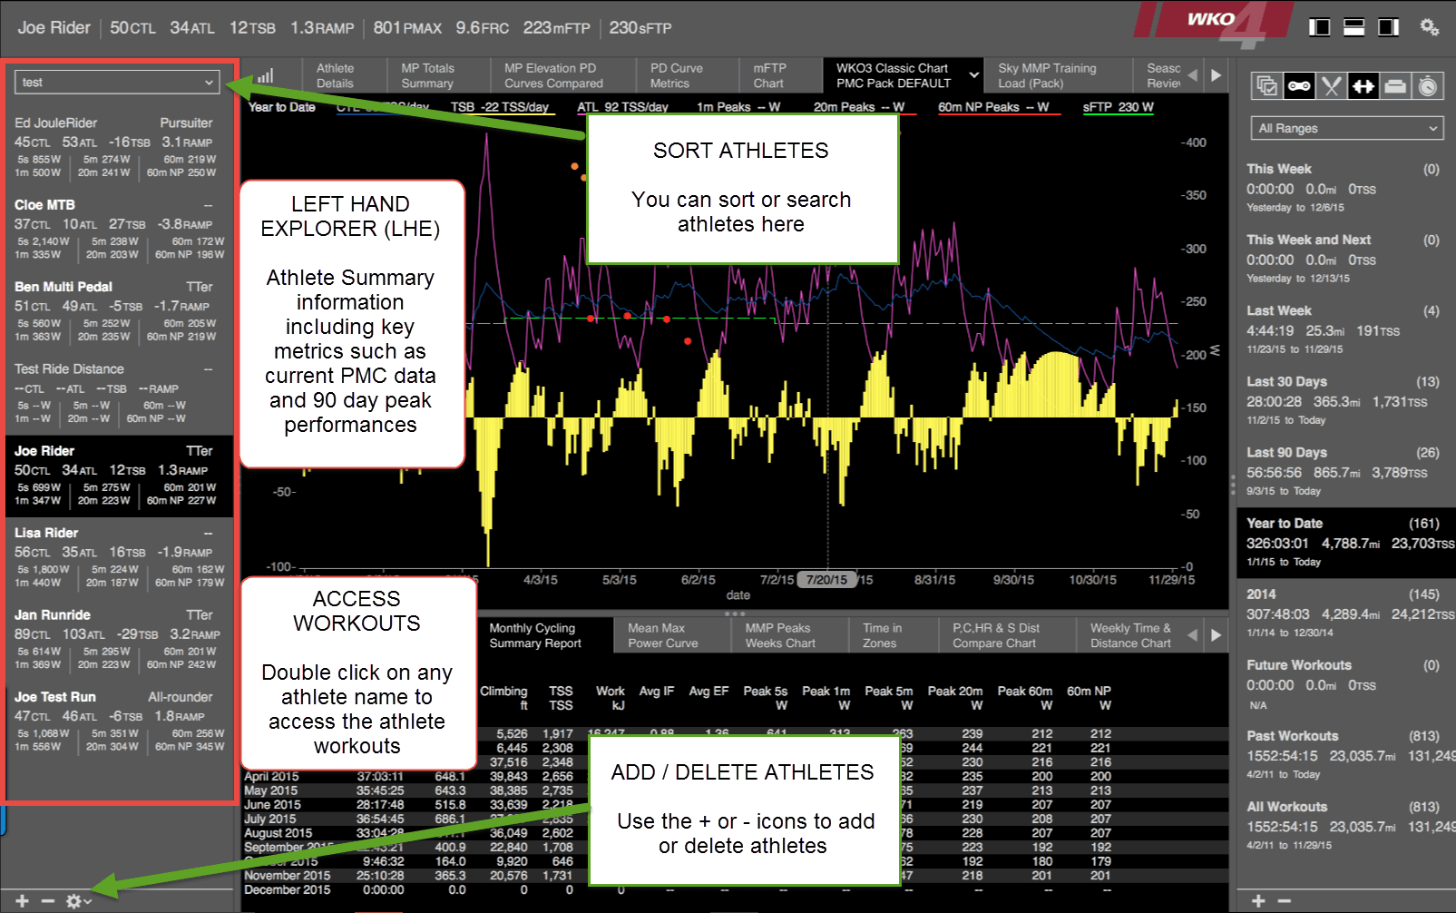Toggle the flat block workout filter icon
Image resolution: width=1456 pixels, height=913 pixels.
(1395, 86)
